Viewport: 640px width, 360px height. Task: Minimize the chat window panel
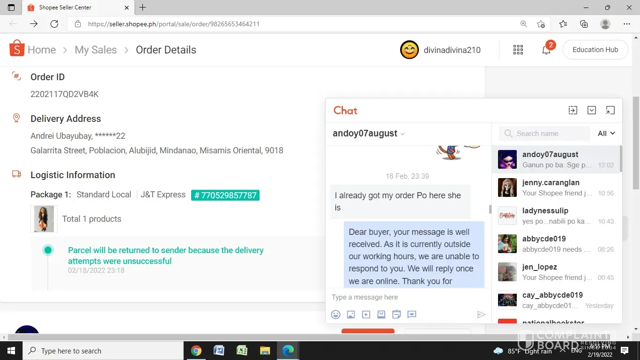pyautogui.click(x=592, y=110)
